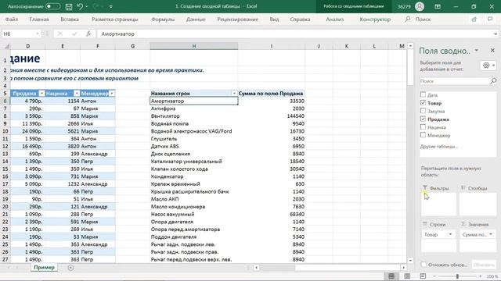Click the Другие таблицы link

[439, 147]
